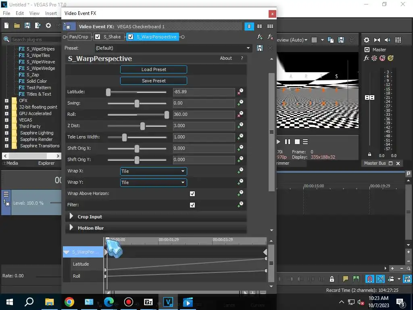The height and width of the screenshot is (310, 413).
Task: Open Windows Start menu
Action: point(10,302)
